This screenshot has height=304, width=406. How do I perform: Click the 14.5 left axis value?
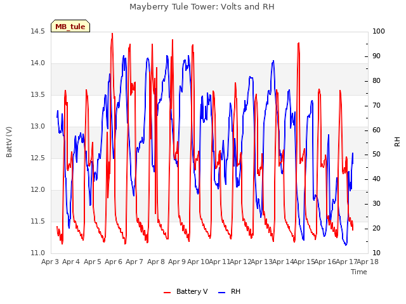tap(37, 32)
